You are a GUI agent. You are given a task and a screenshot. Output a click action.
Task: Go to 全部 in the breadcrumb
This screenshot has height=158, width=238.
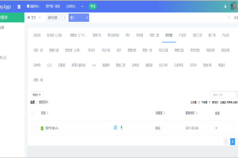tap(33, 102)
